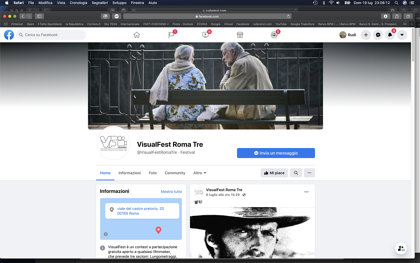Toggle the Safari sidebar button
This screenshot has height=263, width=420.
click(39, 16)
